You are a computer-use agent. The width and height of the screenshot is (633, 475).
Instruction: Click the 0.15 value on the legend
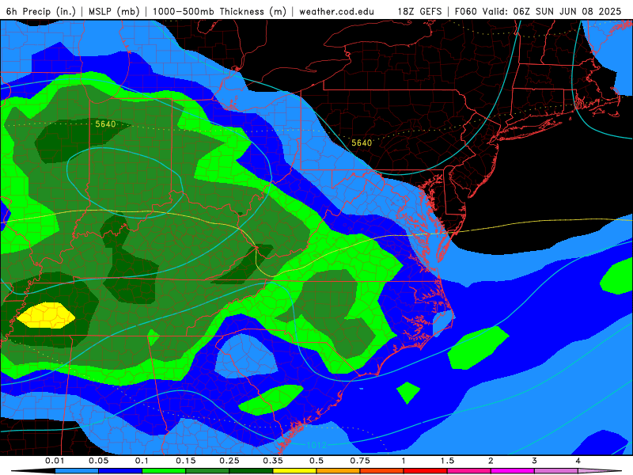click(x=186, y=461)
